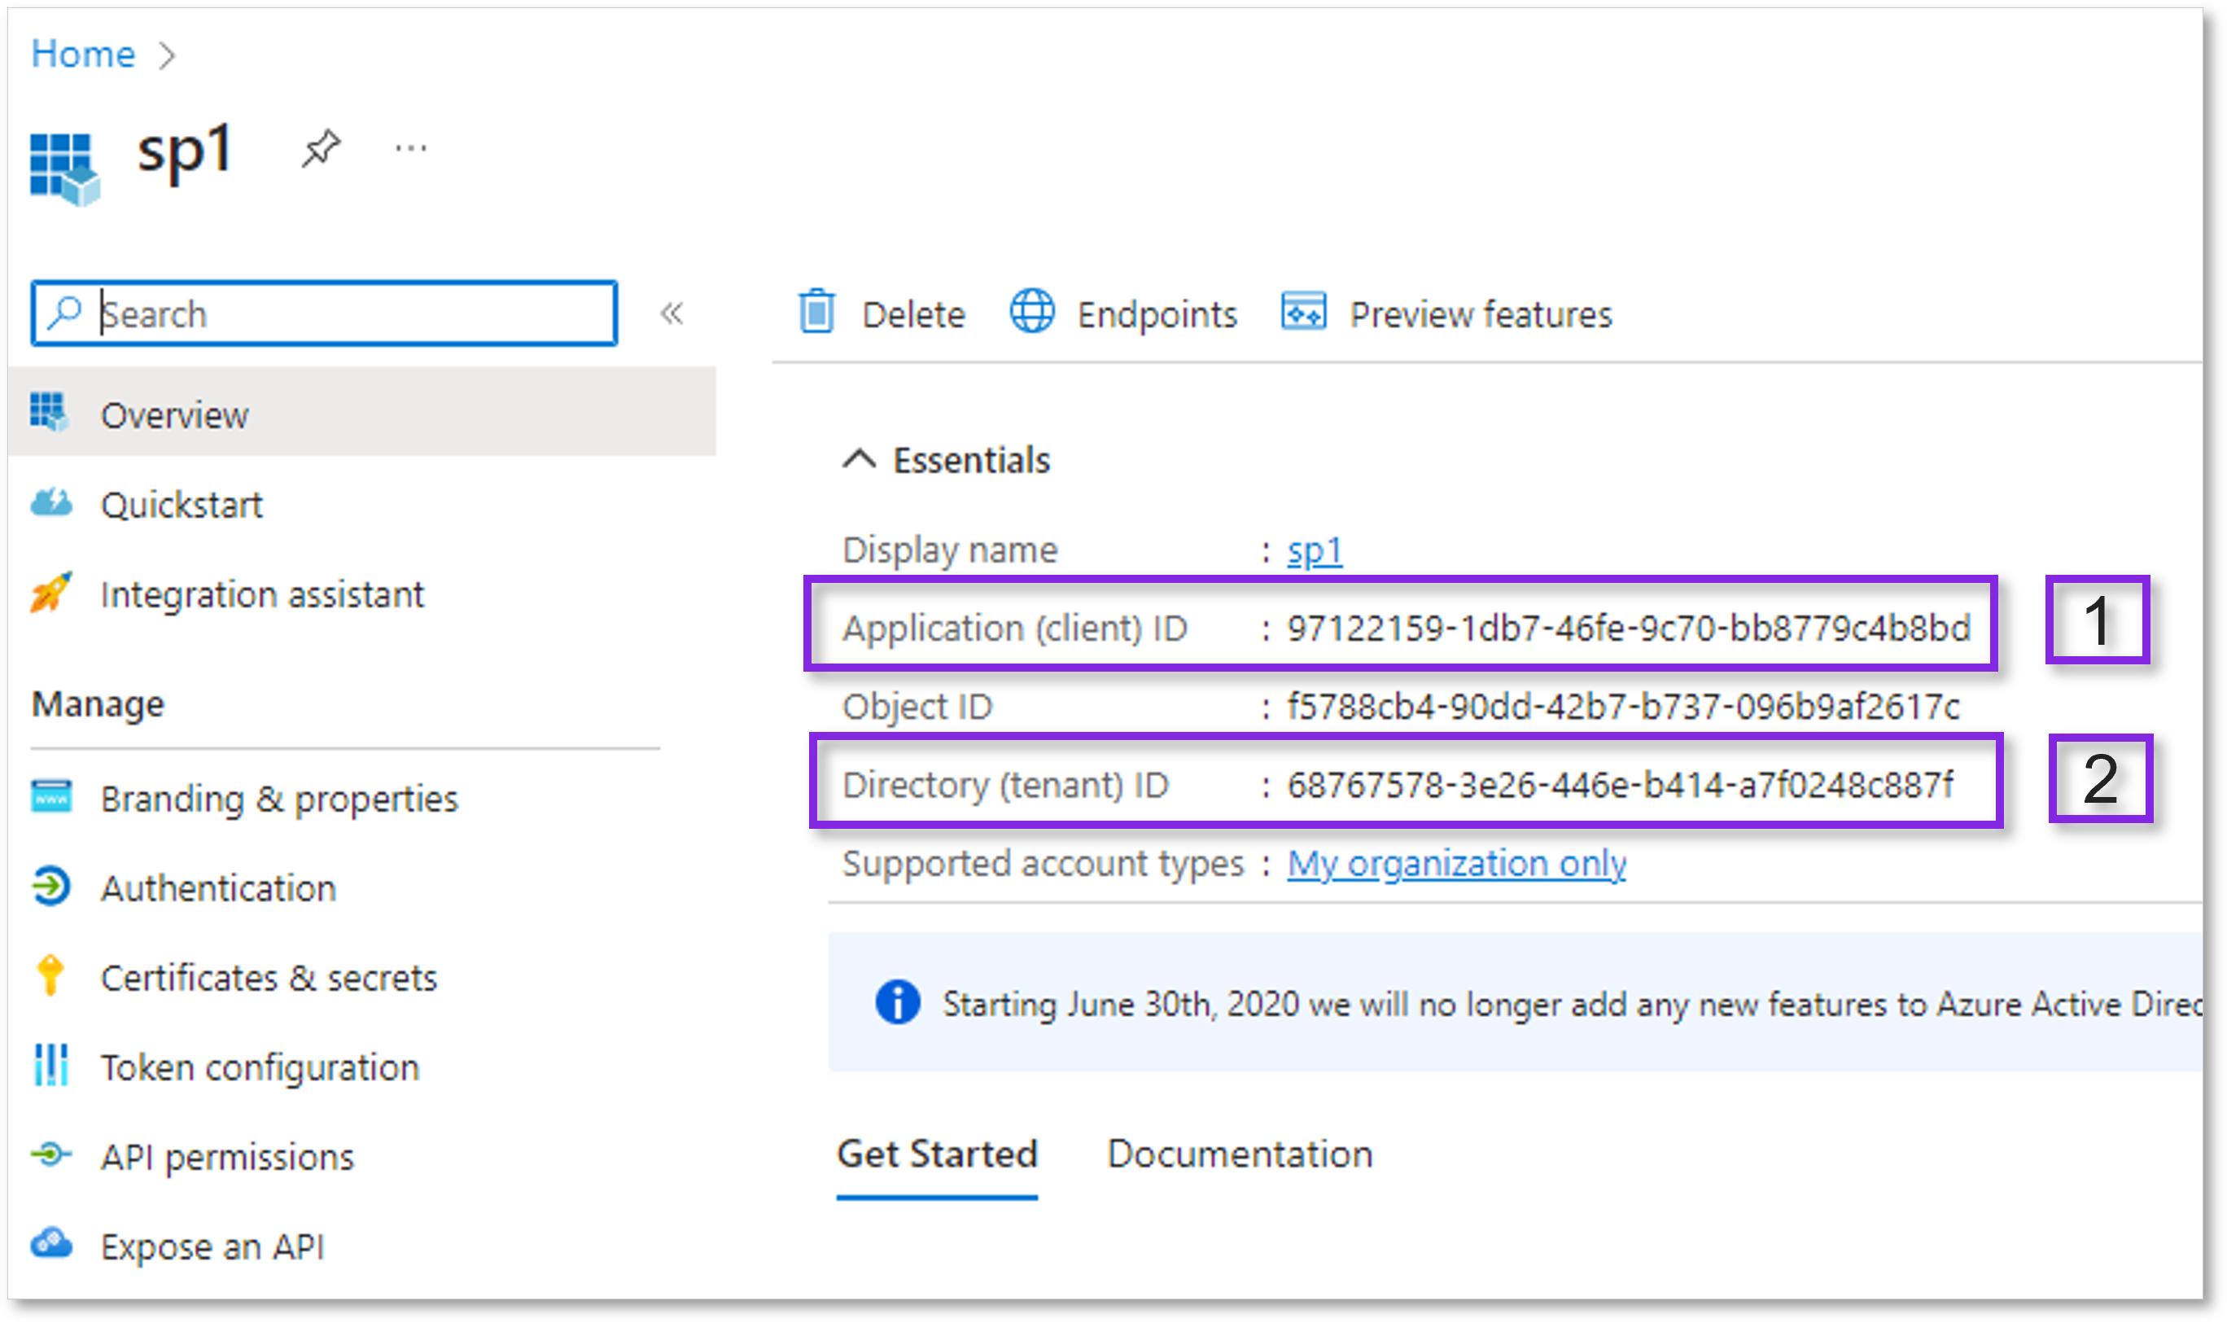Switch to the Documentation tab
Screen dimensions: 2227x1323
point(1239,1154)
